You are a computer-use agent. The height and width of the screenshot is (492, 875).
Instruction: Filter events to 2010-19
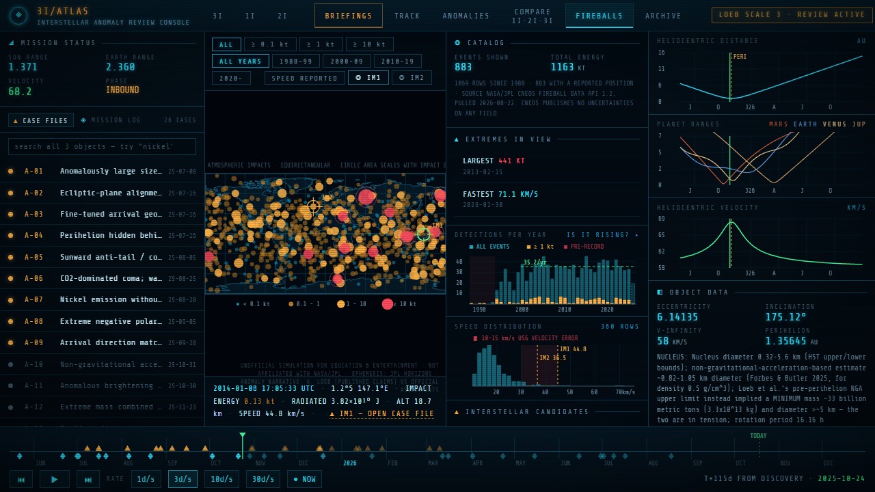click(x=398, y=61)
